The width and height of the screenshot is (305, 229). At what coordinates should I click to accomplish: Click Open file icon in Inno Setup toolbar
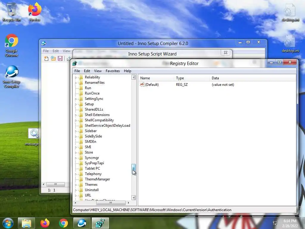[53, 58]
